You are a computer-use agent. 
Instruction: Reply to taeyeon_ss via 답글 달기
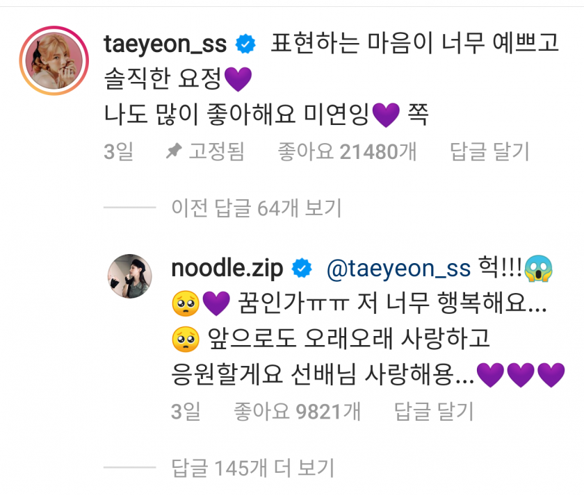click(x=489, y=151)
